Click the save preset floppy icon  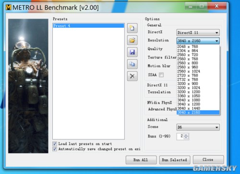pos(132,52)
